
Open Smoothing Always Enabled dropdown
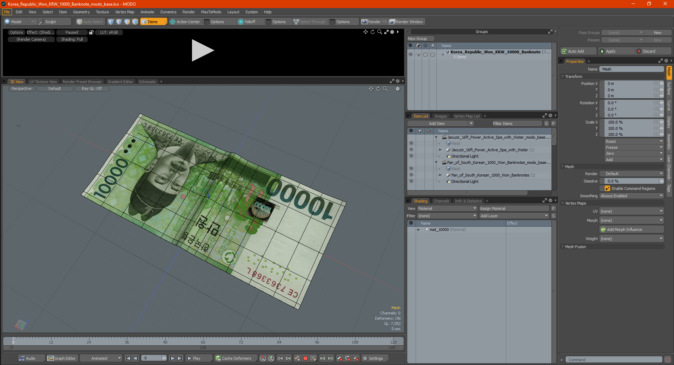632,196
